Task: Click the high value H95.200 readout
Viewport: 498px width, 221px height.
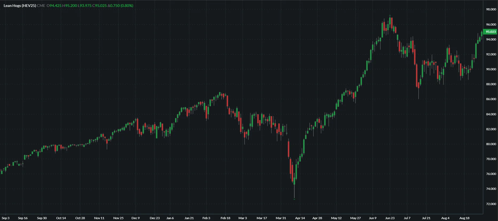Action: pyautogui.click(x=70, y=6)
